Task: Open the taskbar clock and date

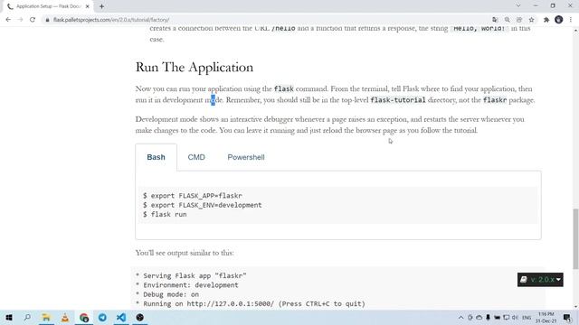Action: pos(546,318)
